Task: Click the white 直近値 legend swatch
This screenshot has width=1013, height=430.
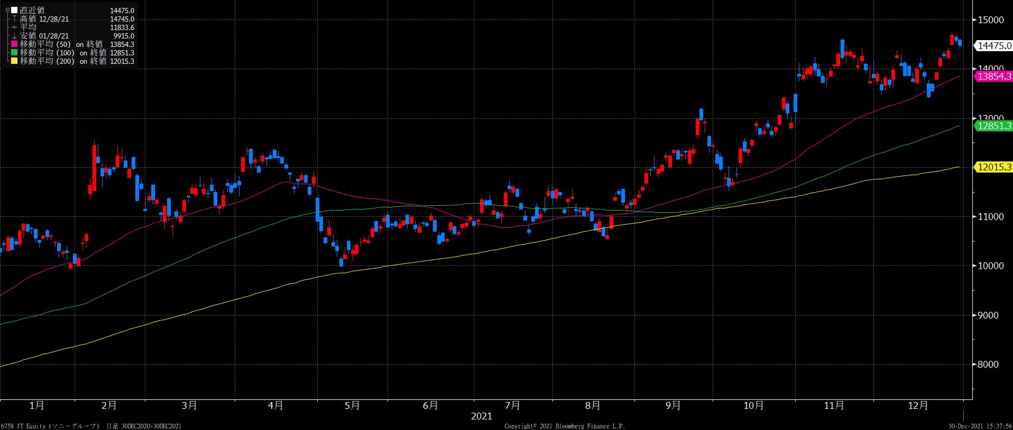Action: point(14,10)
